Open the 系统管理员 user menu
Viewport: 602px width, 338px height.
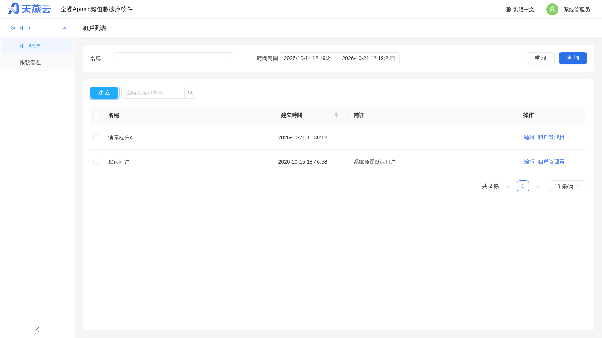point(577,9)
